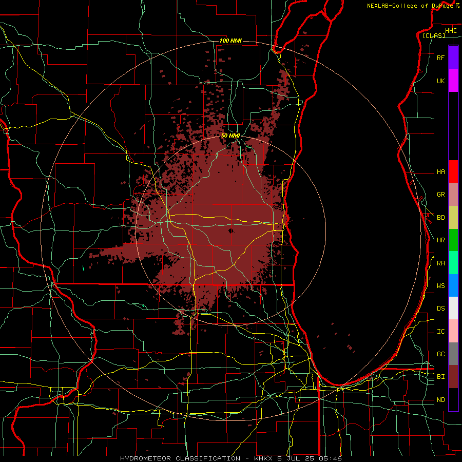Click the "50 NMI" range ring label

click(x=230, y=136)
